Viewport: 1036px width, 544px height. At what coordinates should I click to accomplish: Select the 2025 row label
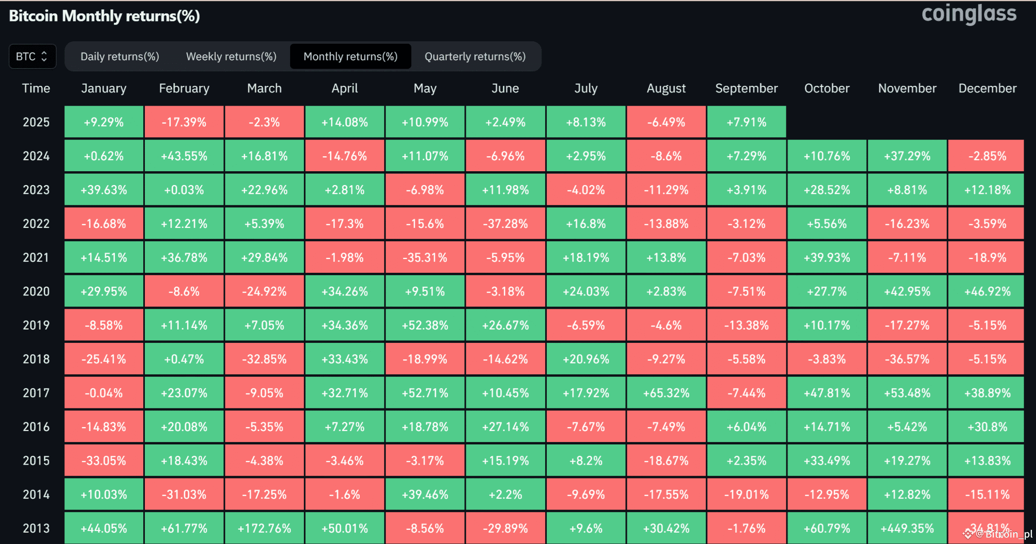[x=36, y=122]
